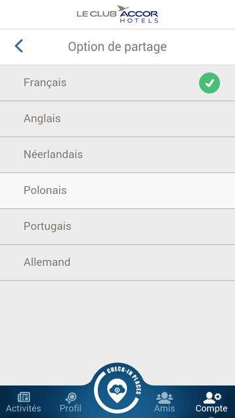
Task: Choose Anglais as sharing language
Action: pyautogui.click(x=117, y=119)
